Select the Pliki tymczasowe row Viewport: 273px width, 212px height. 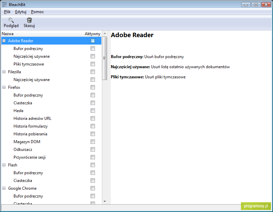pyautogui.click(x=51, y=64)
